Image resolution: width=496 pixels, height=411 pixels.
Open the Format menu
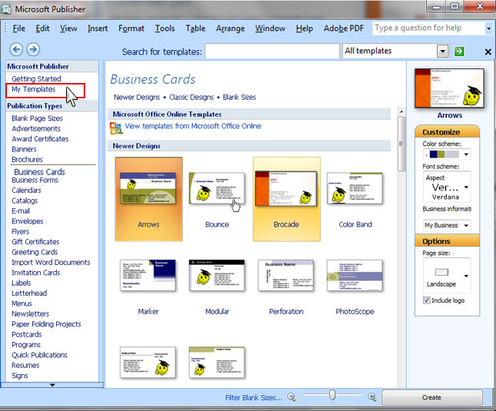click(131, 28)
